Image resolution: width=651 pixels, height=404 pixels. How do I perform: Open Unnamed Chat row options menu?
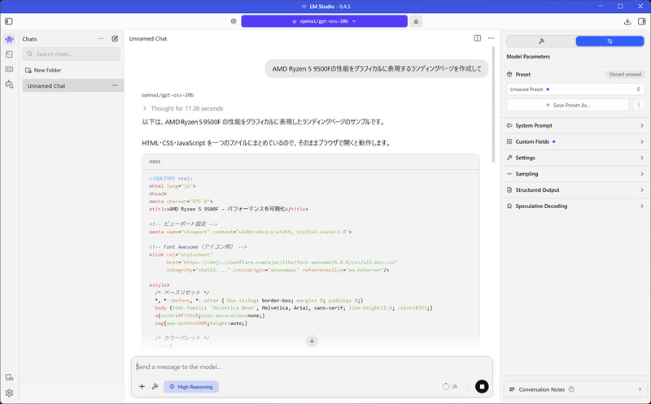[x=115, y=86]
